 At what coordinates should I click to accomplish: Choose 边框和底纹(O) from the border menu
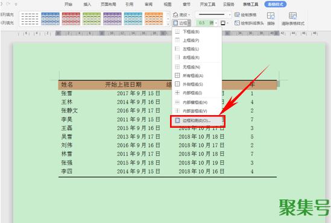[197, 121]
